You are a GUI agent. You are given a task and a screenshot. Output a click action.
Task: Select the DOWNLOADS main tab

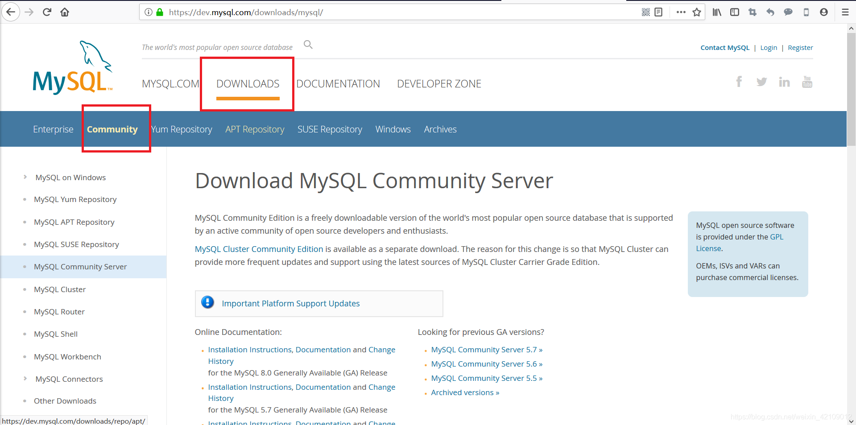[x=248, y=84]
